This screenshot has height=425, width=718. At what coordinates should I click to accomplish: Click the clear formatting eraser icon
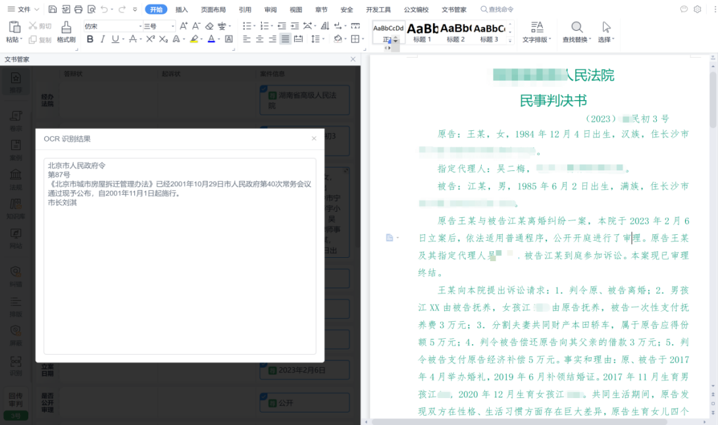(x=209, y=26)
